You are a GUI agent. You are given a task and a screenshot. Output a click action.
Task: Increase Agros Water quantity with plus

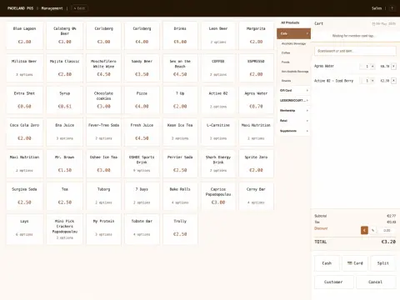pos(372,66)
